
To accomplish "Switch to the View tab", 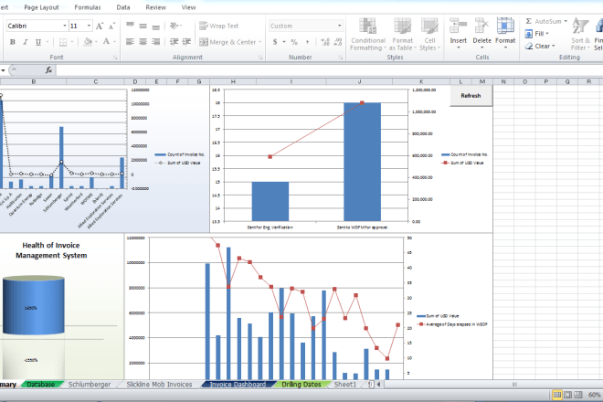I will tap(188, 7).
